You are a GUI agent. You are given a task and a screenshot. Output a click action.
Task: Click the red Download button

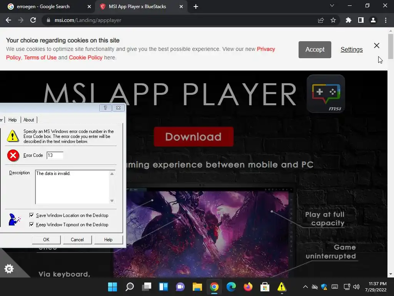[194, 137]
